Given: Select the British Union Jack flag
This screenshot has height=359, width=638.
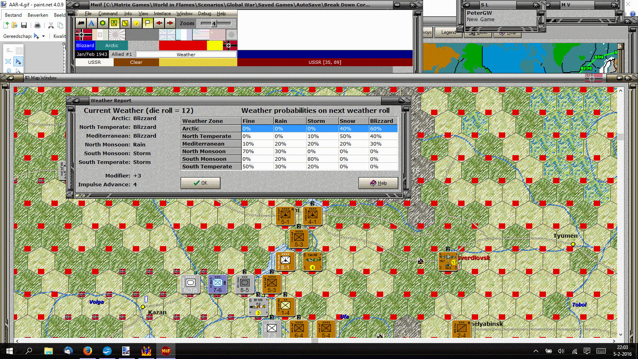Looking at the screenshot, I should tap(167, 35).
